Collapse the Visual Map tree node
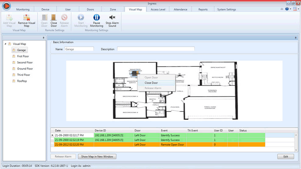The width and height of the screenshot is (301, 169). point(5,44)
